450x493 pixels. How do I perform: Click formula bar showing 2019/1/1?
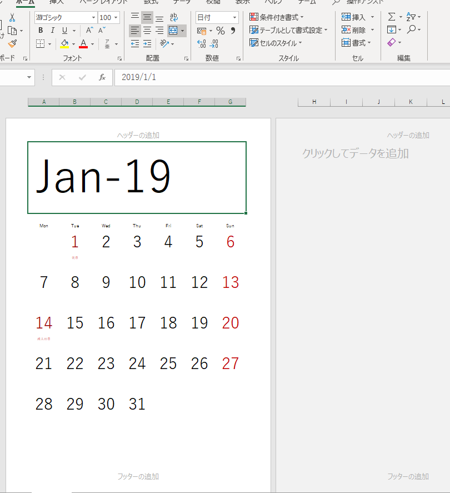pos(282,77)
